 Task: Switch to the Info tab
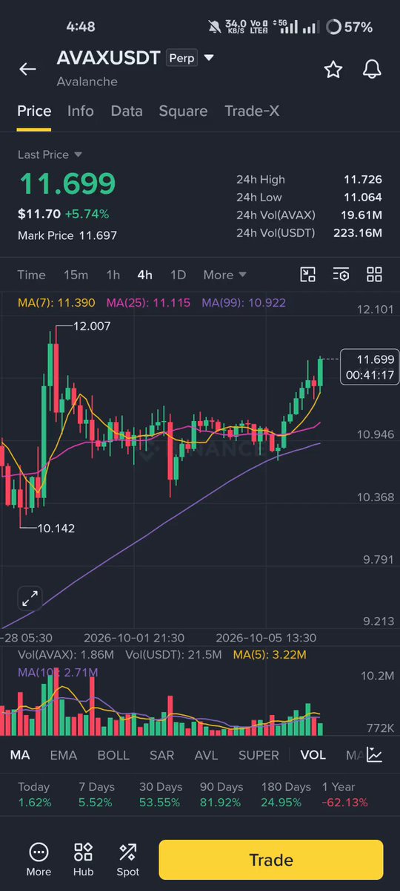pos(81,111)
